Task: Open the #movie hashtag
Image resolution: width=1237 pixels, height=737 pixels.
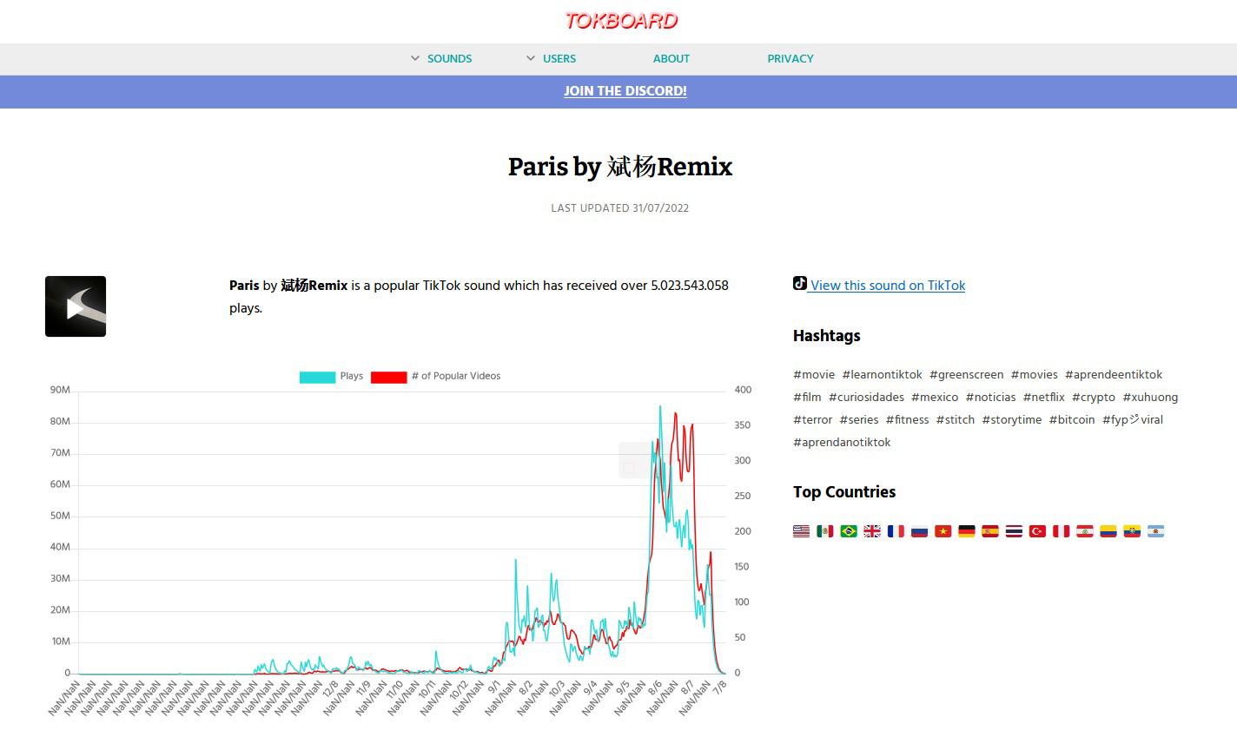Action: [x=814, y=375]
